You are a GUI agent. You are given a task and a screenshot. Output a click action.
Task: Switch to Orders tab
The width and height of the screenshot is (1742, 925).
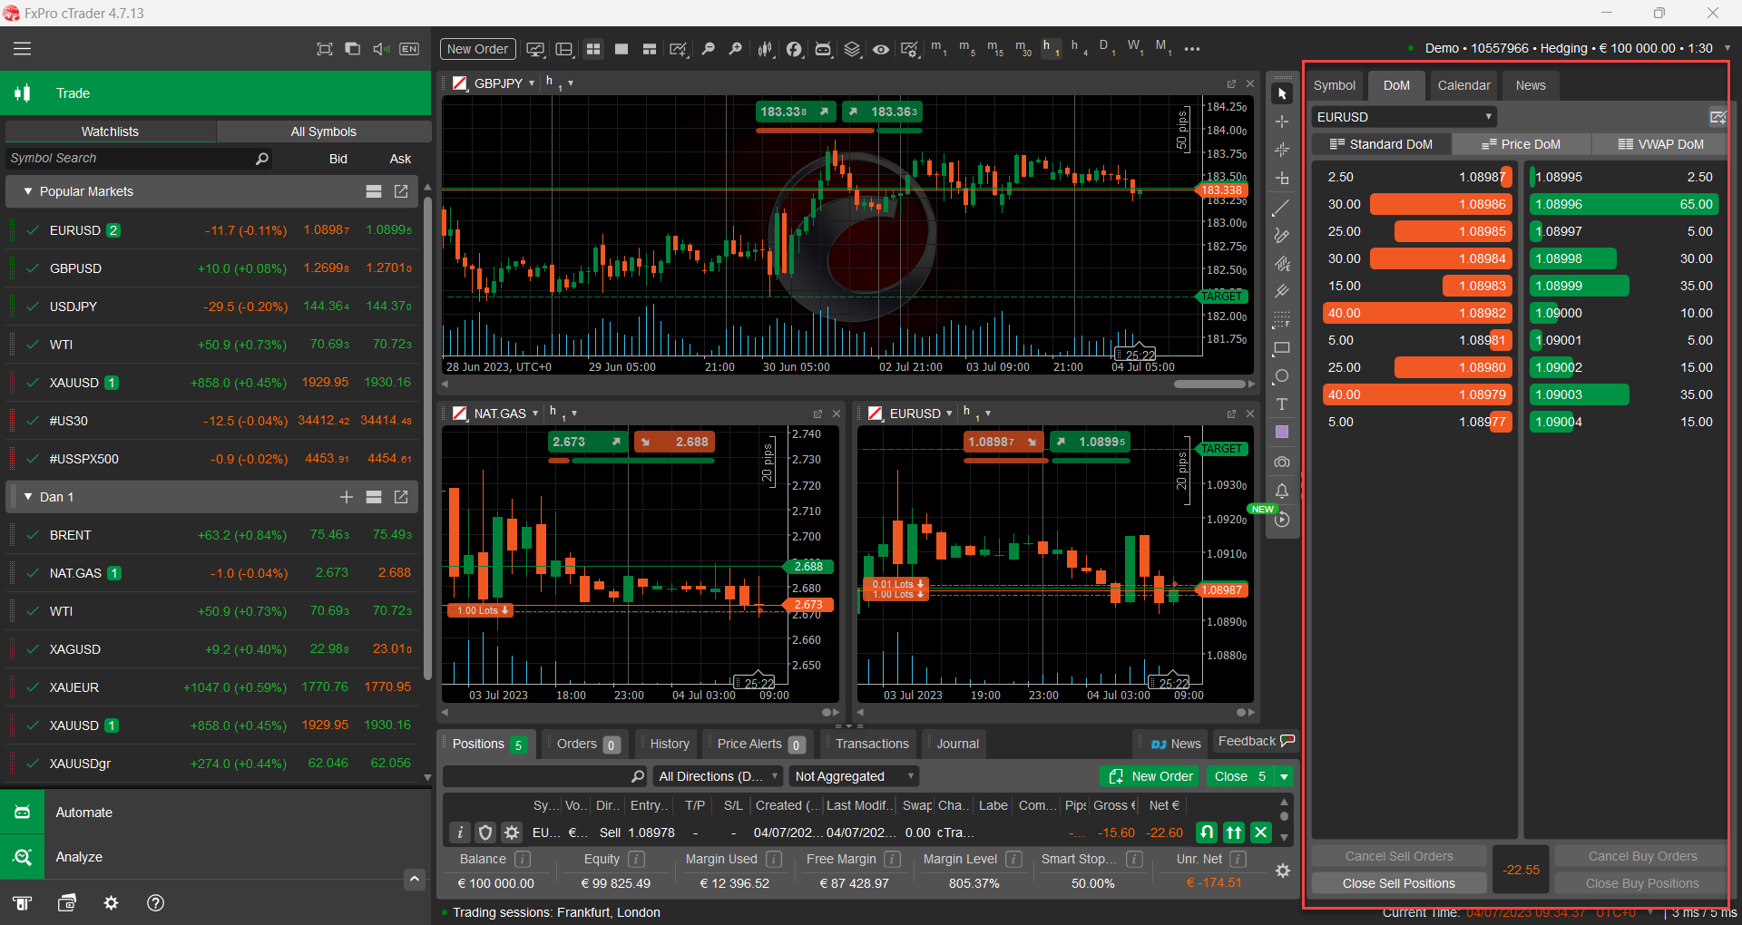[586, 744]
